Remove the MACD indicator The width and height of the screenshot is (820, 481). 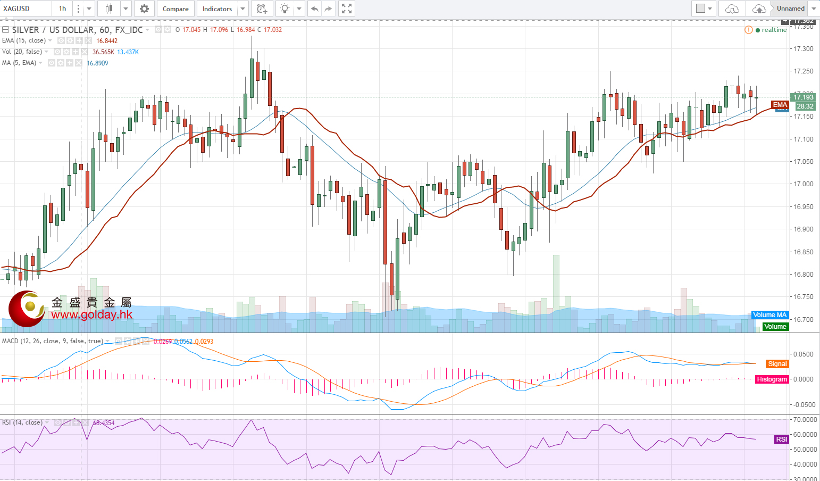tap(146, 341)
